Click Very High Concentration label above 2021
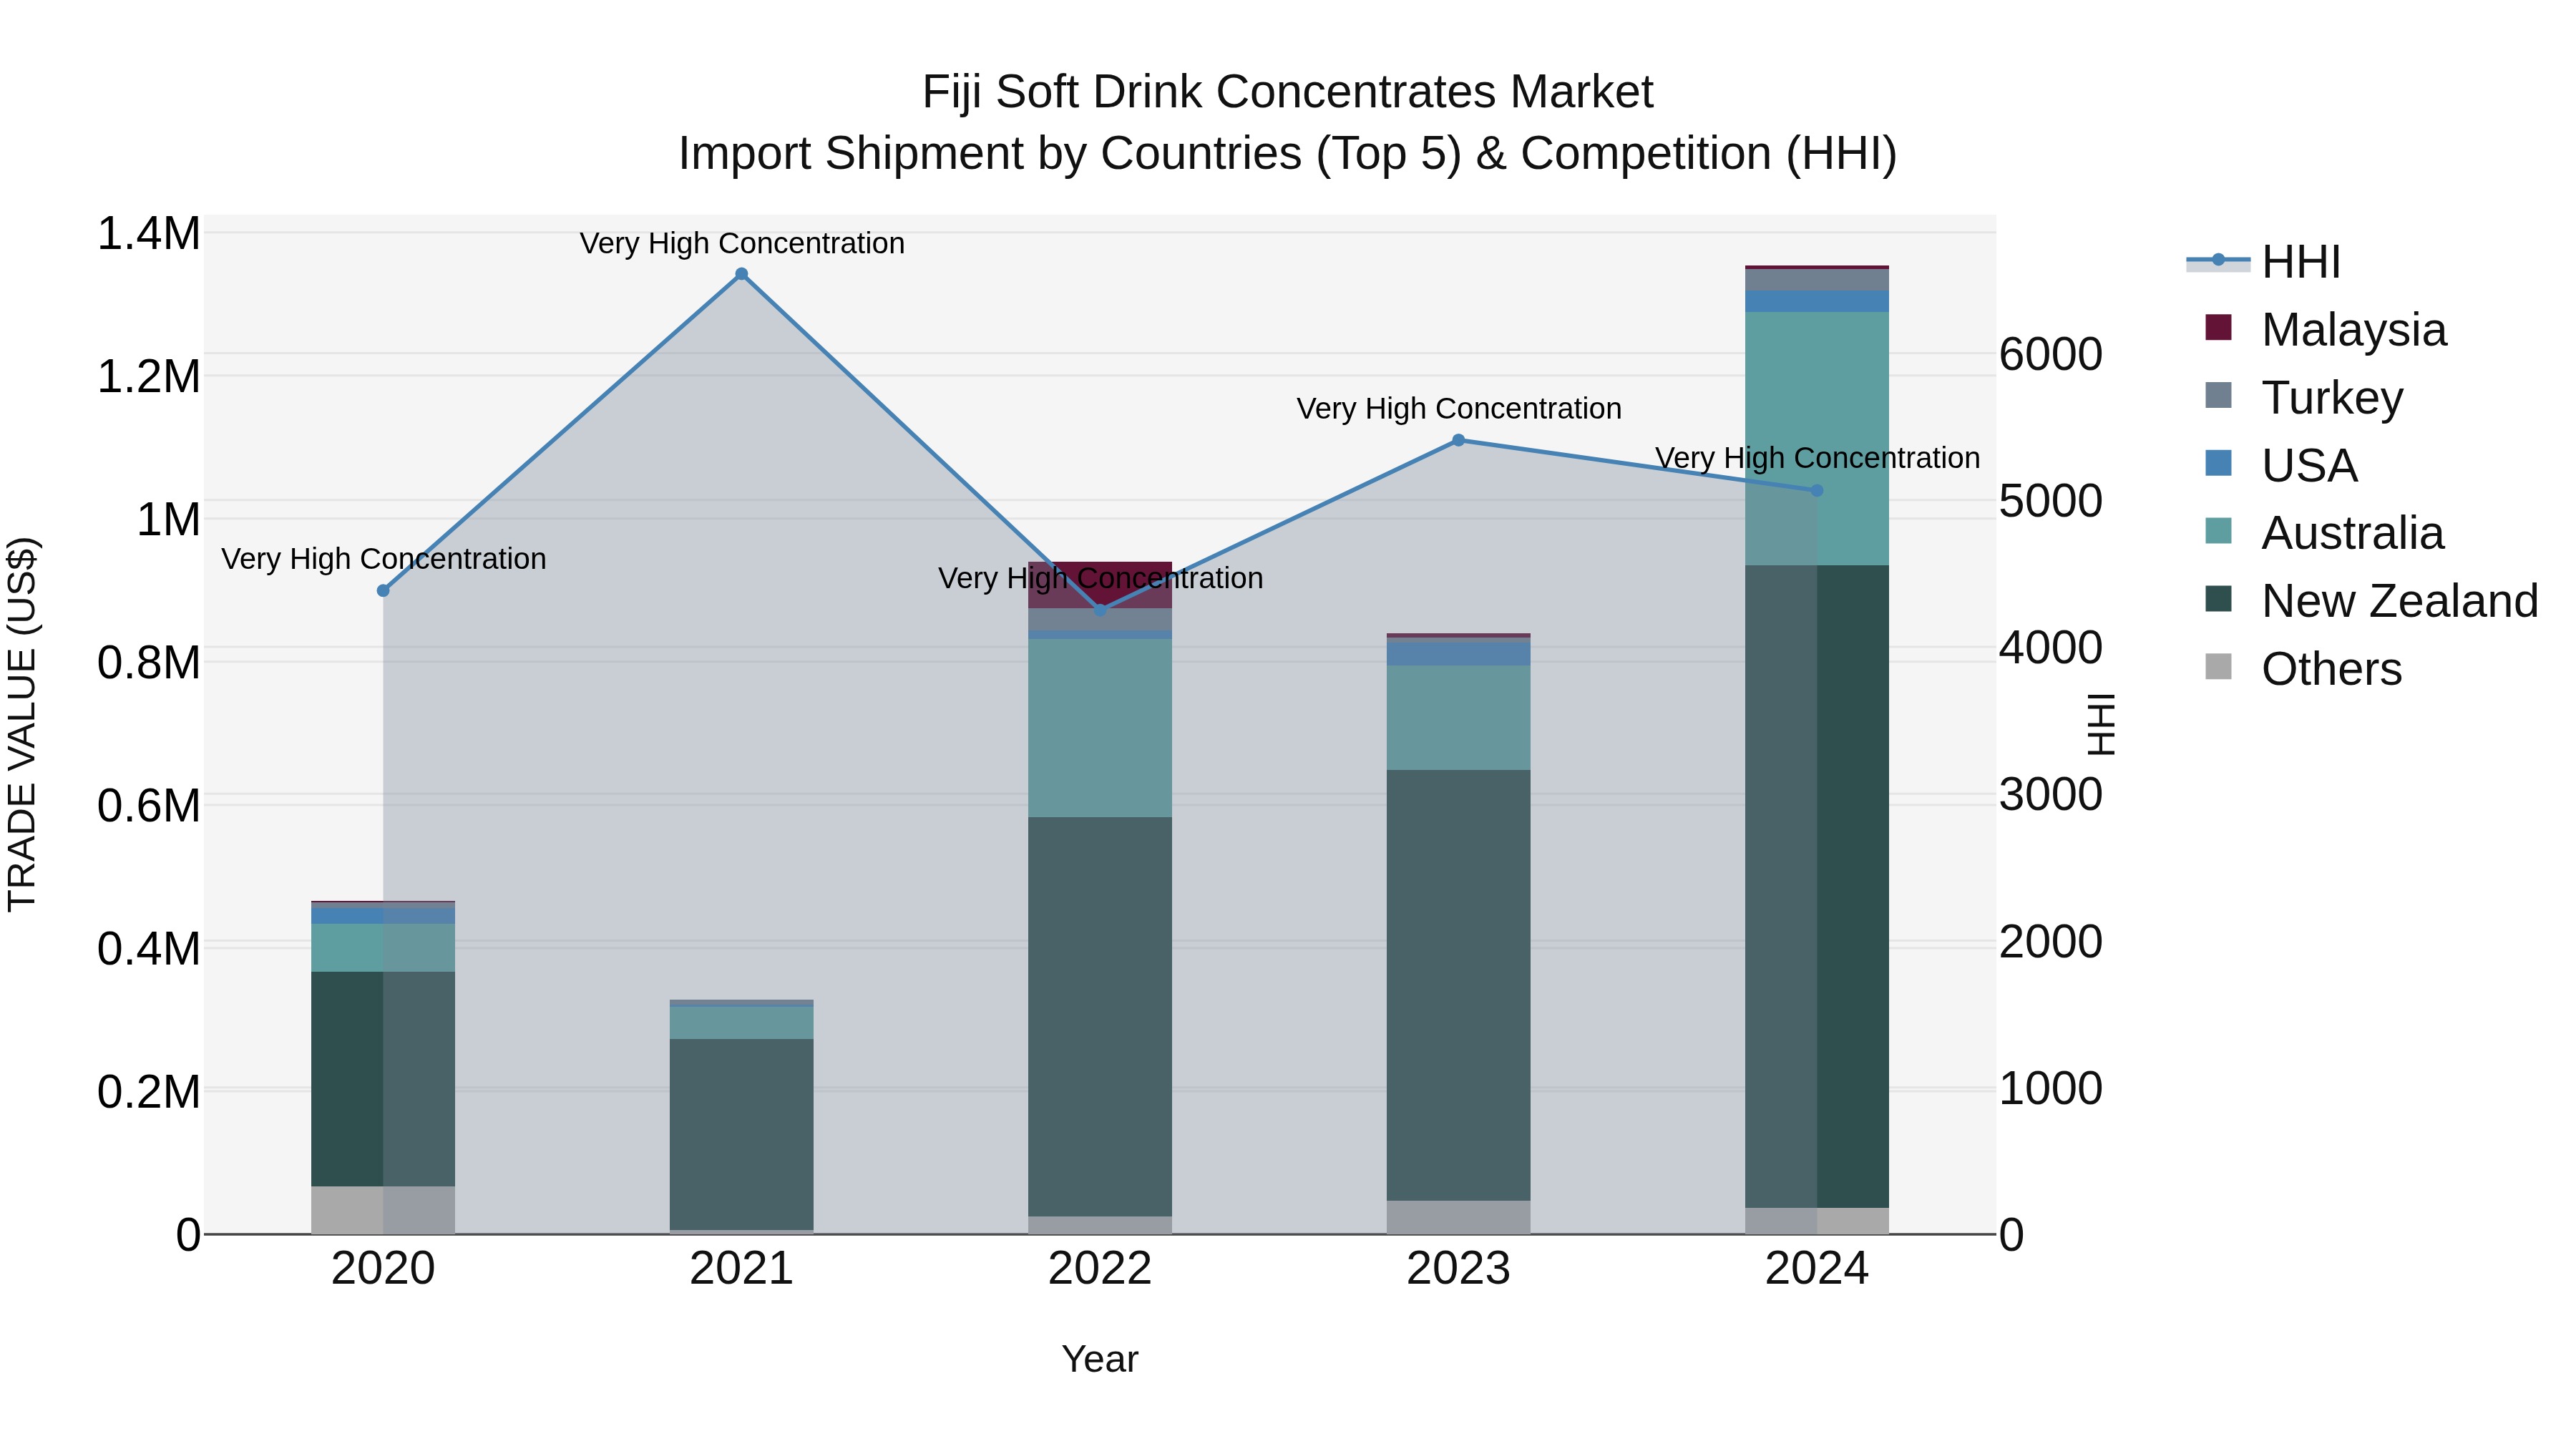Screen dimensions: 2576x1449 tap(742, 243)
